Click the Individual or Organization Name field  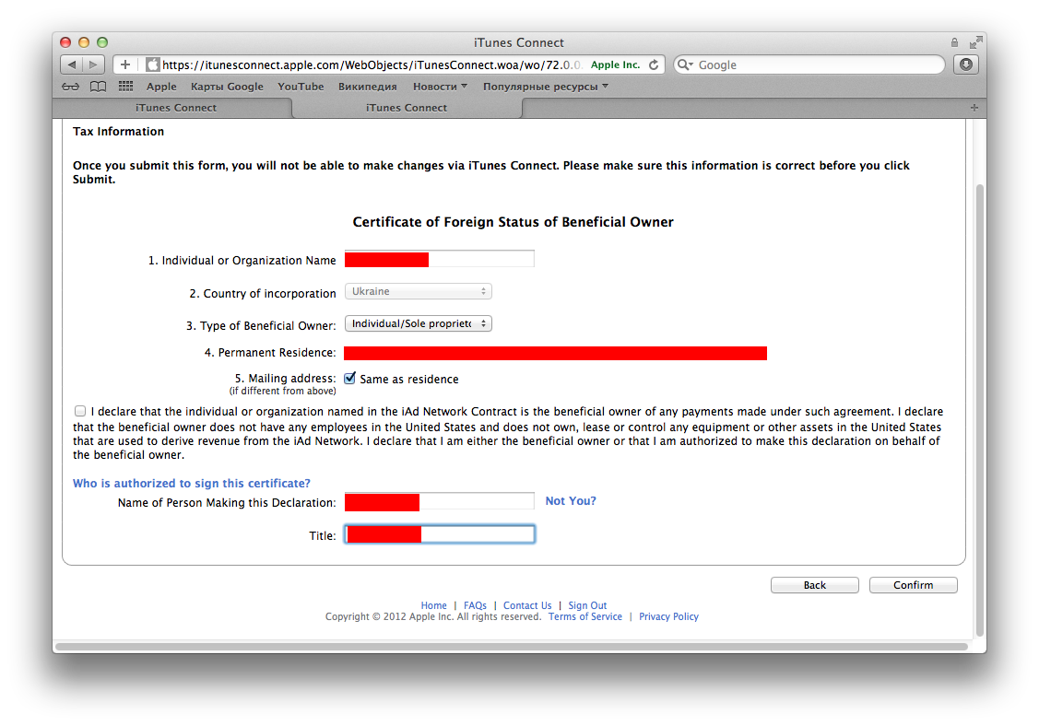(x=440, y=259)
